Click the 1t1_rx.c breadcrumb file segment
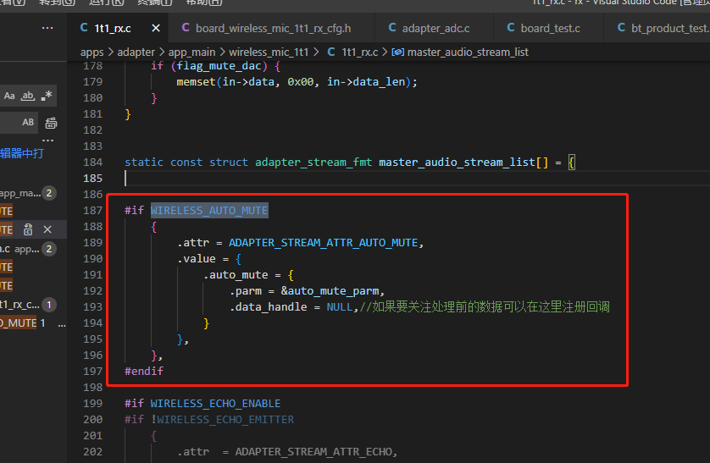 click(359, 52)
